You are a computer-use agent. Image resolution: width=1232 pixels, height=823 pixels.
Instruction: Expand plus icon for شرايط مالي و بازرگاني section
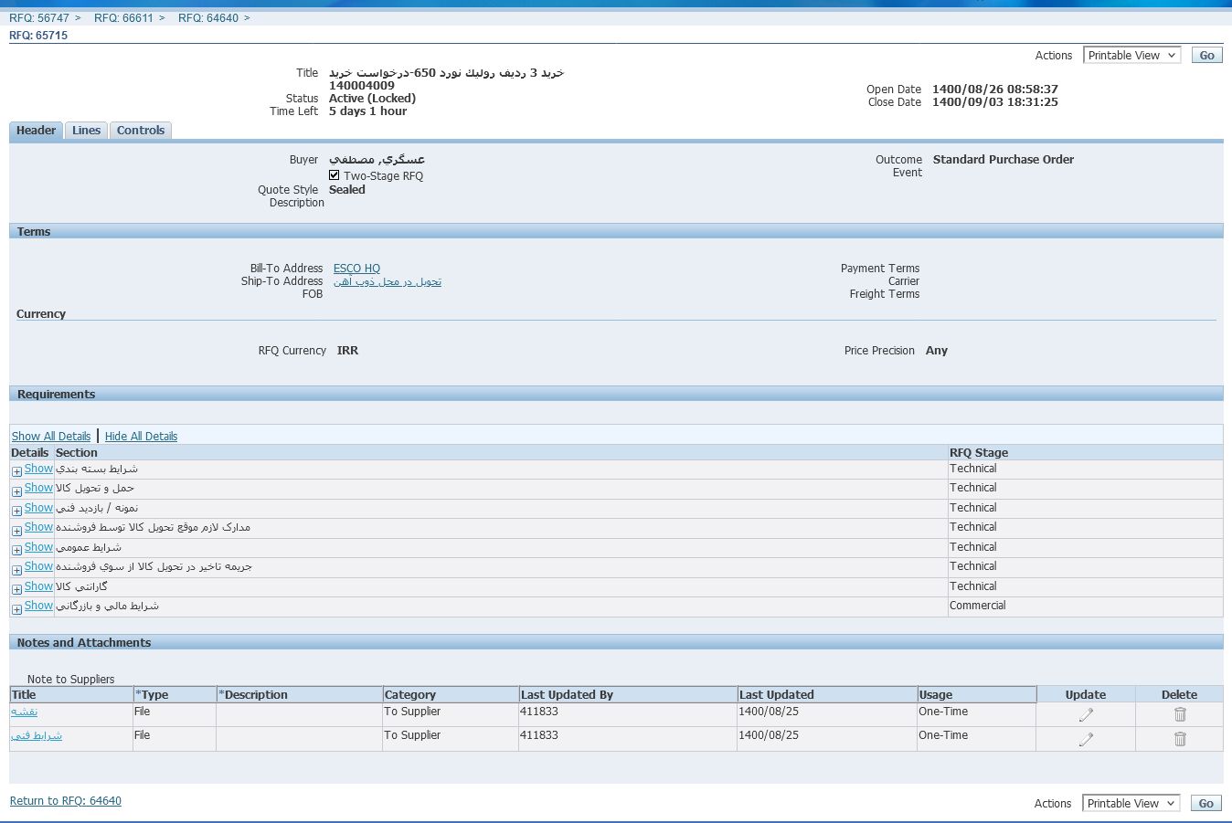(x=16, y=609)
